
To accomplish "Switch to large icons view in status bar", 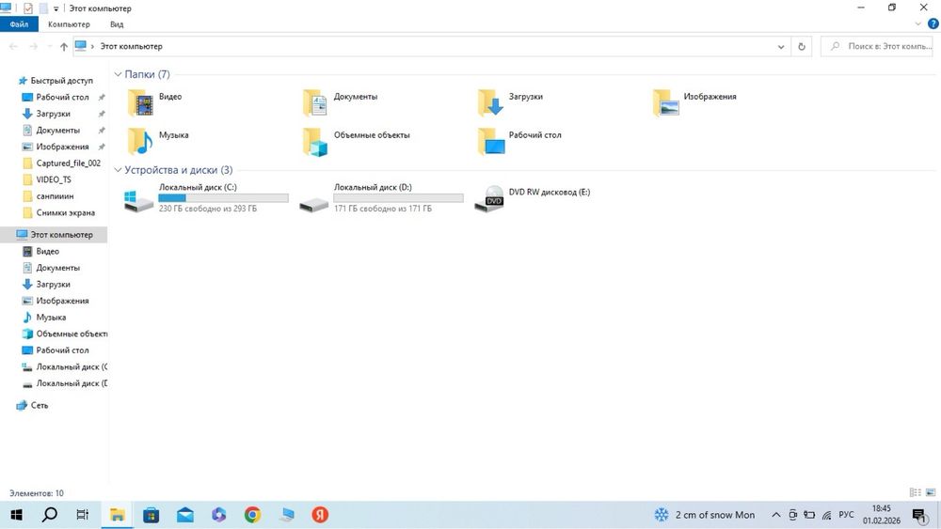I will tap(931, 492).
